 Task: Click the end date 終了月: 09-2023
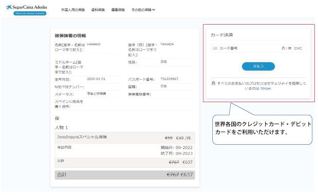[176, 153]
